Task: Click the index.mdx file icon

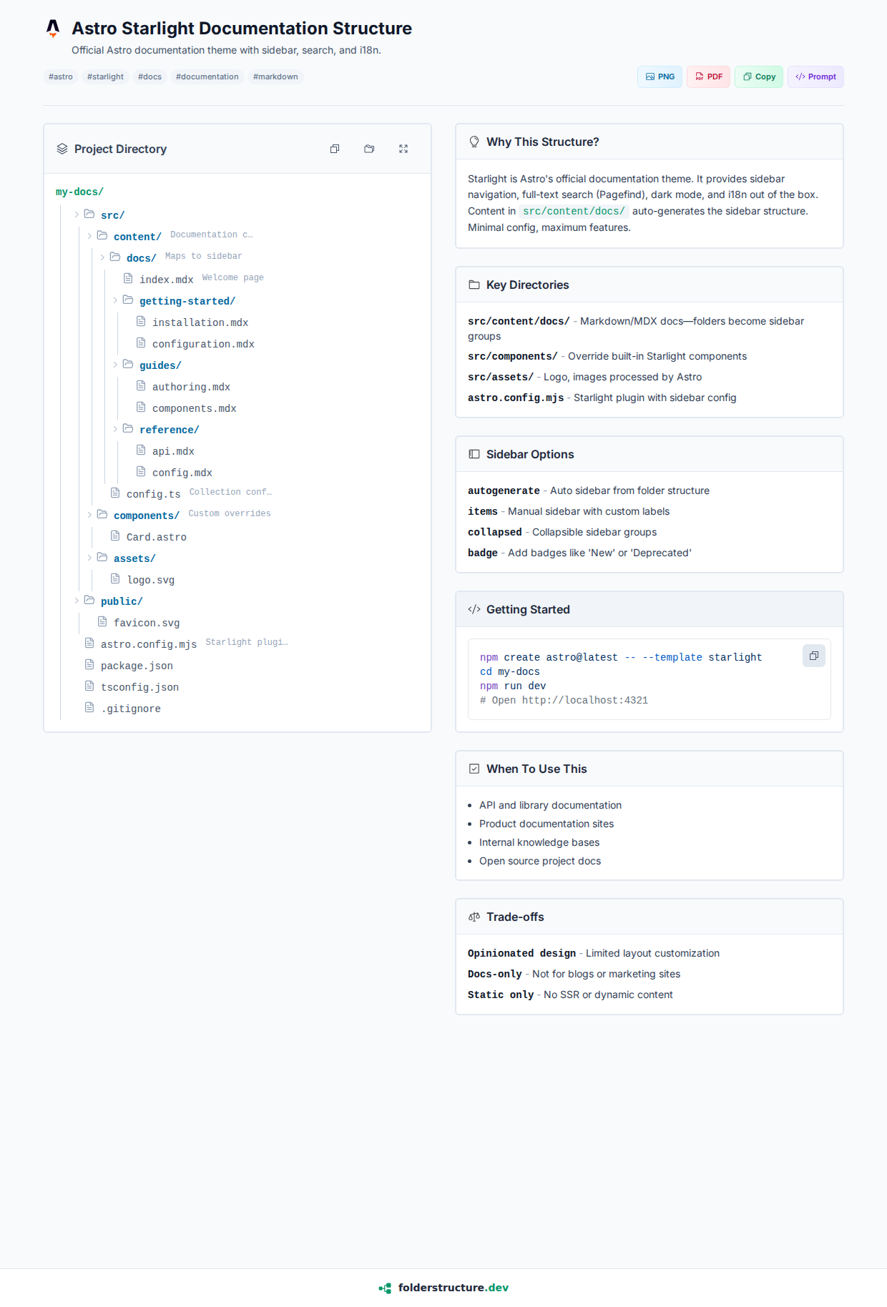Action: pos(128,278)
